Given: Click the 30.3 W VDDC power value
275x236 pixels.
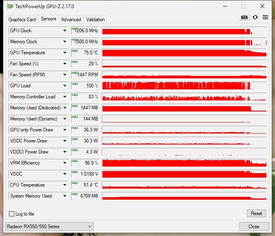Looking at the screenshot, I should pos(85,141).
